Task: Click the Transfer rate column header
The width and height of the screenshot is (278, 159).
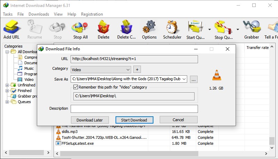Action: tap(257, 48)
